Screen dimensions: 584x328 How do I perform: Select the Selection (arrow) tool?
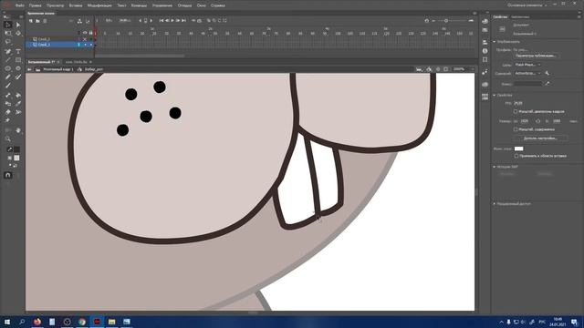pyautogui.click(x=8, y=25)
